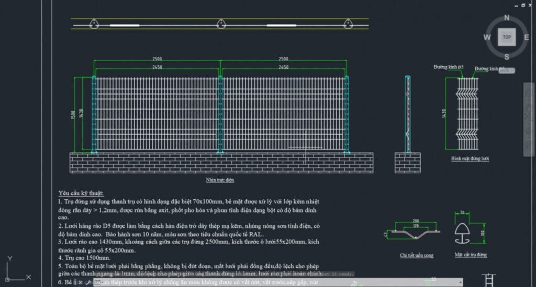Click the ViewCube E compass direction

click(527, 37)
